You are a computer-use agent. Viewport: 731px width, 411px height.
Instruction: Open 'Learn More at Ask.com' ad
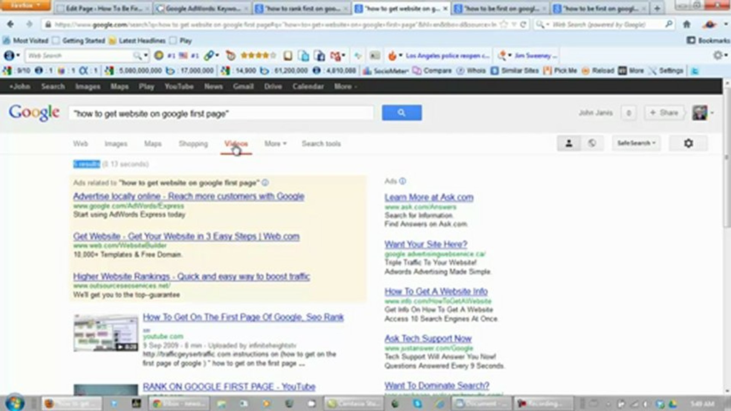(429, 198)
